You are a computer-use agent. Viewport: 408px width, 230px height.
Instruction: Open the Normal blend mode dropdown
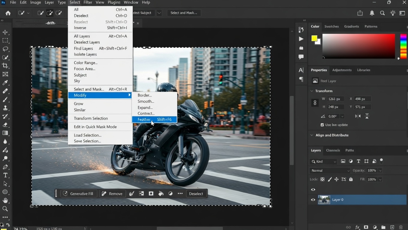click(x=329, y=170)
